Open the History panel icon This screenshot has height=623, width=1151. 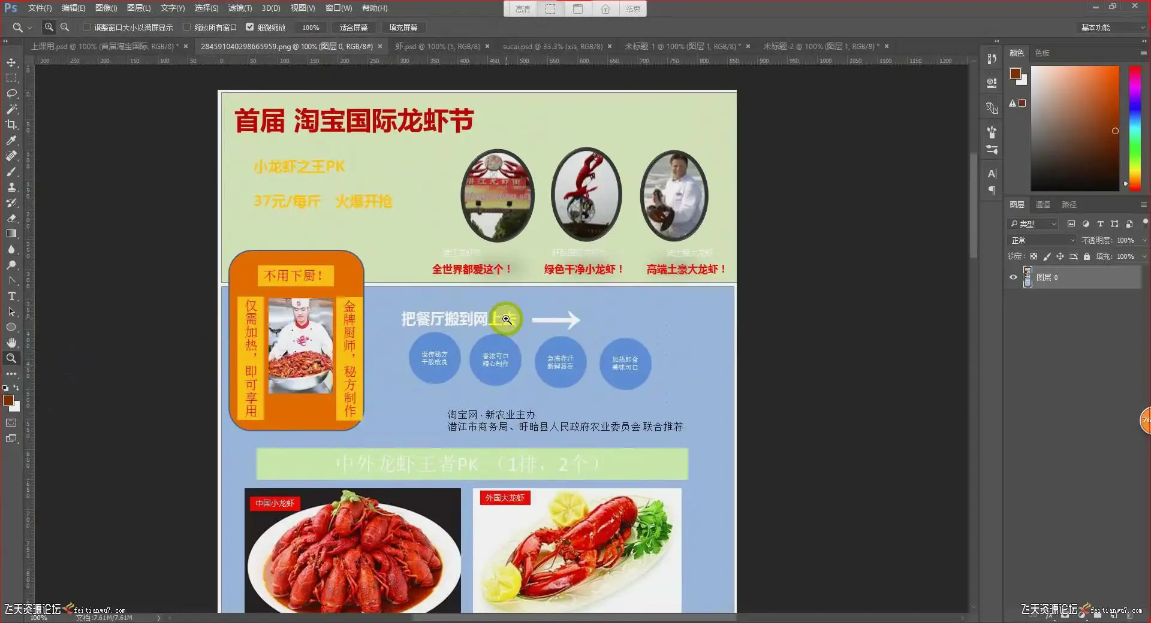pyautogui.click(x=992, y=59)
